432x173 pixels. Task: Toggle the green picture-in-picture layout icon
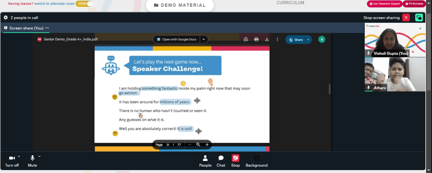(419, 18)
